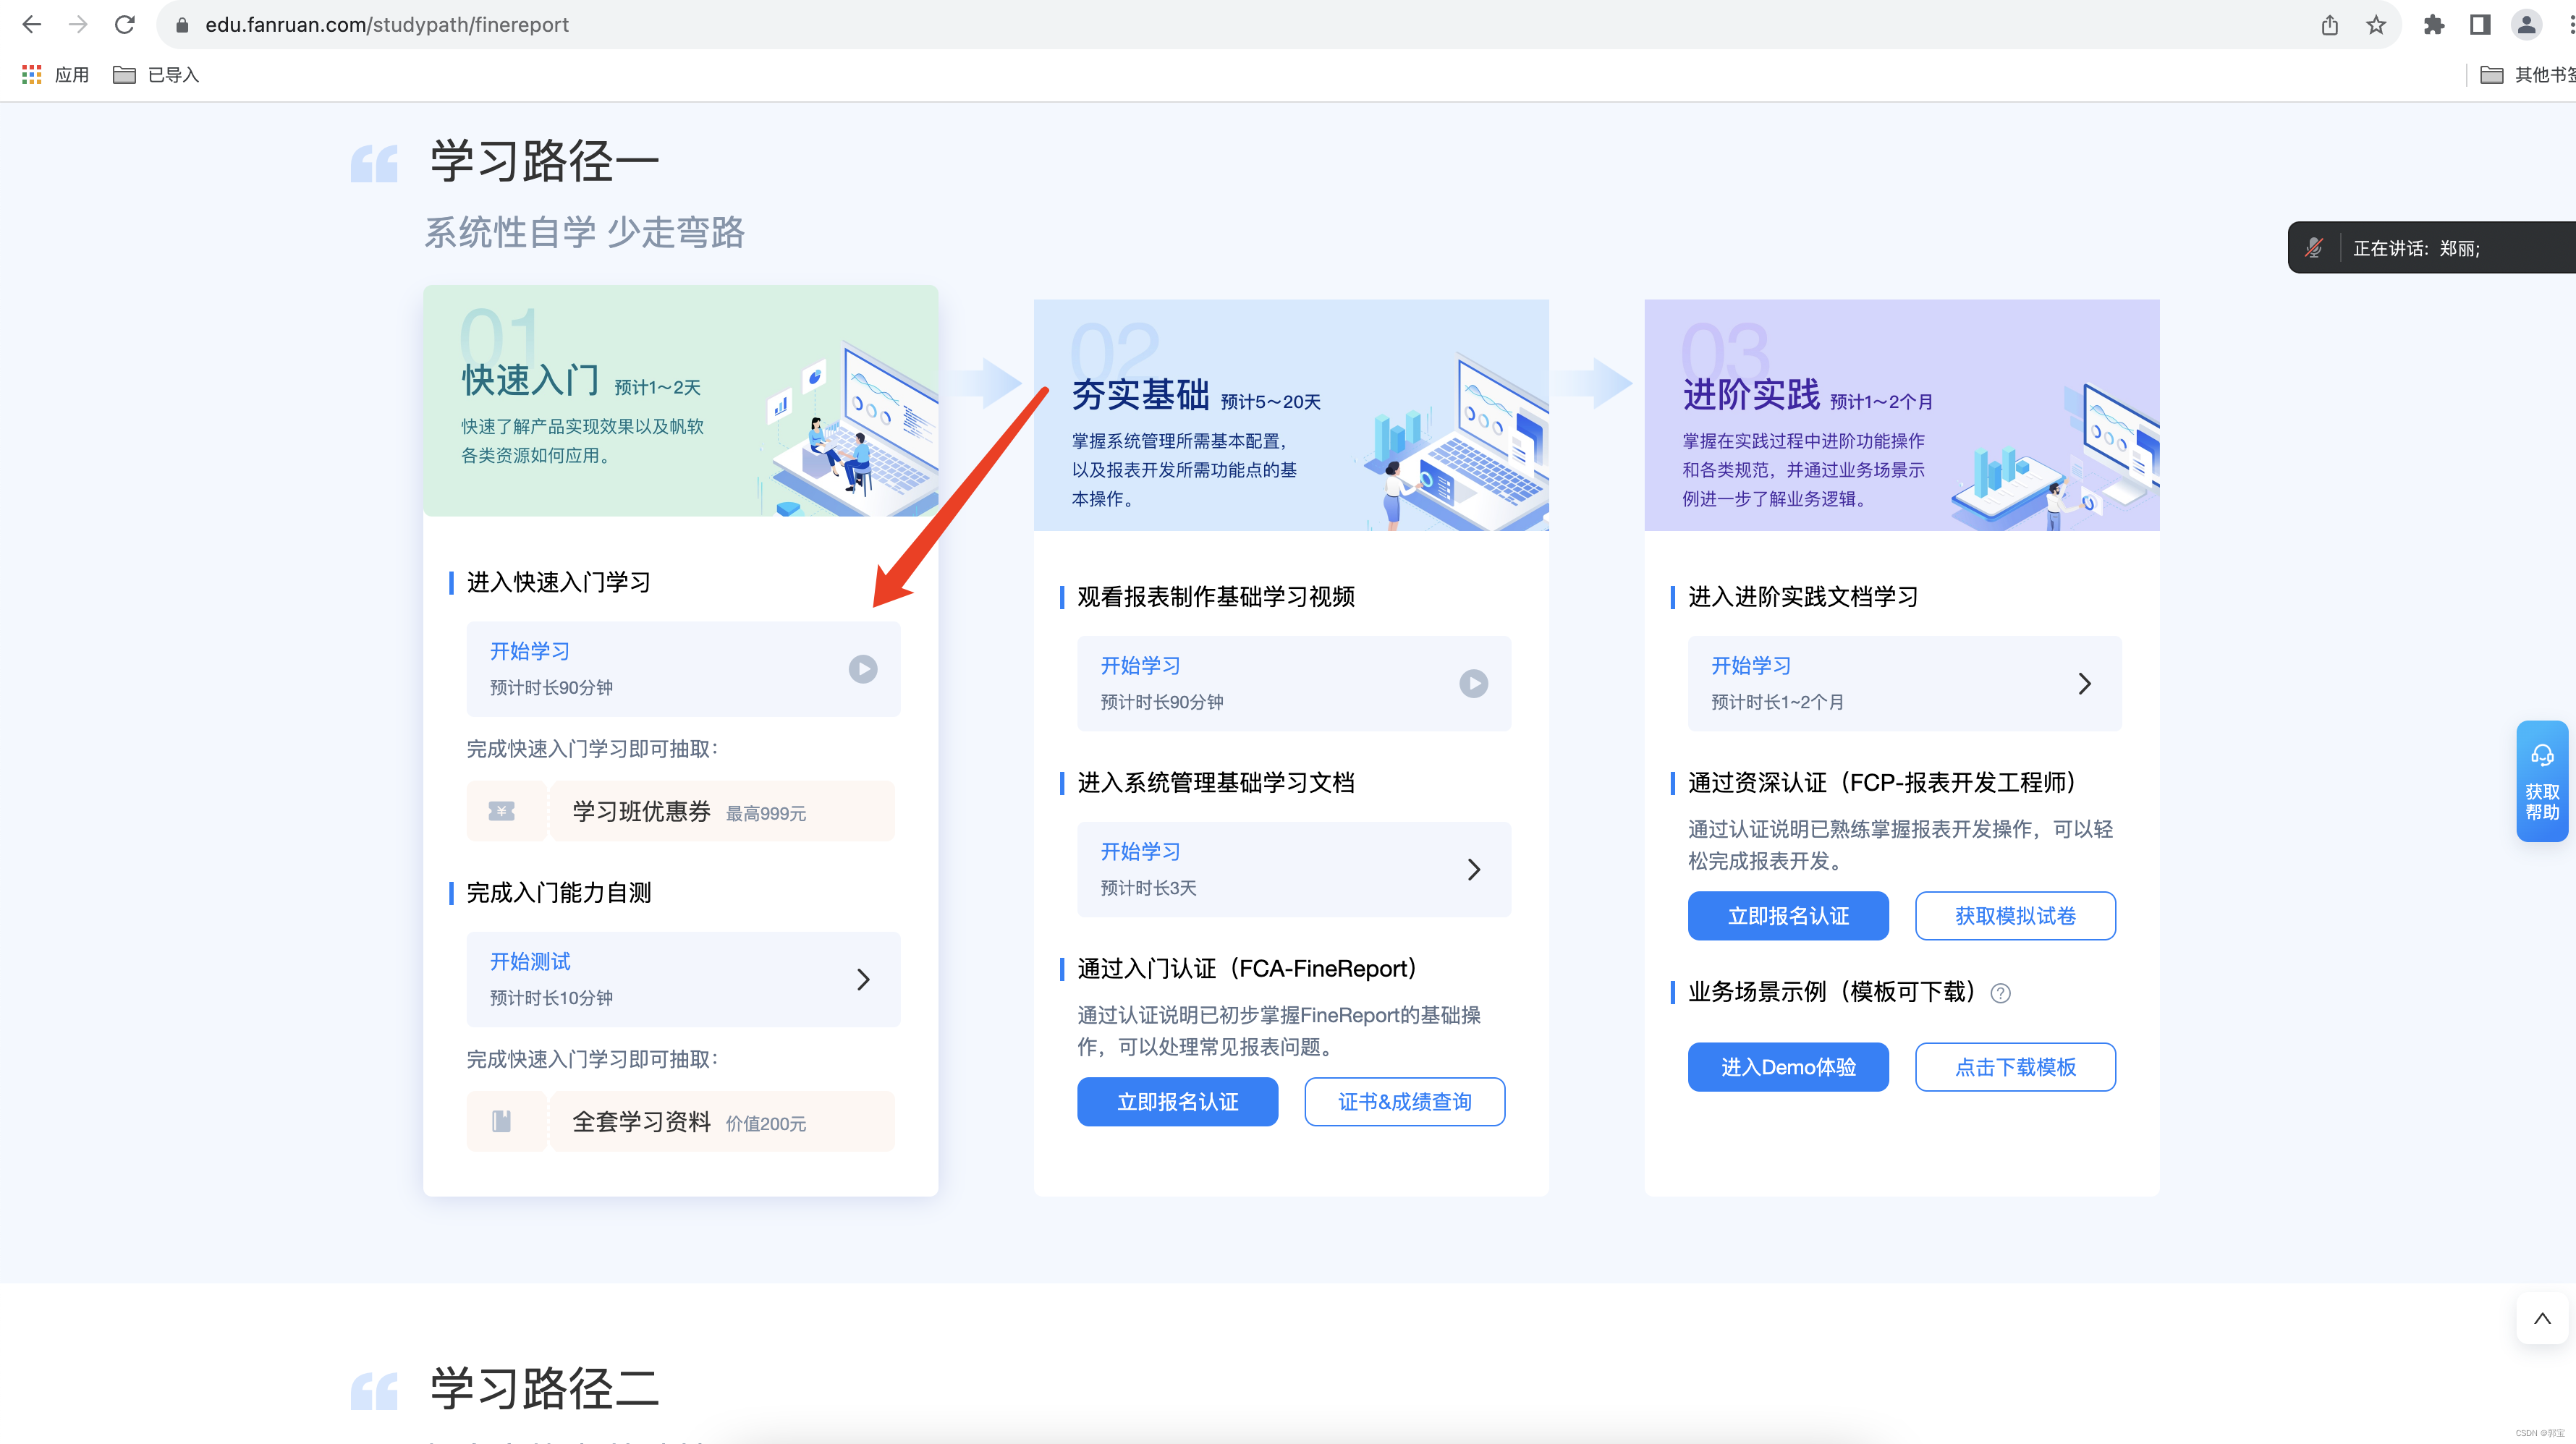
Task: Click the browser reload icon
Action: pos(124,24)
